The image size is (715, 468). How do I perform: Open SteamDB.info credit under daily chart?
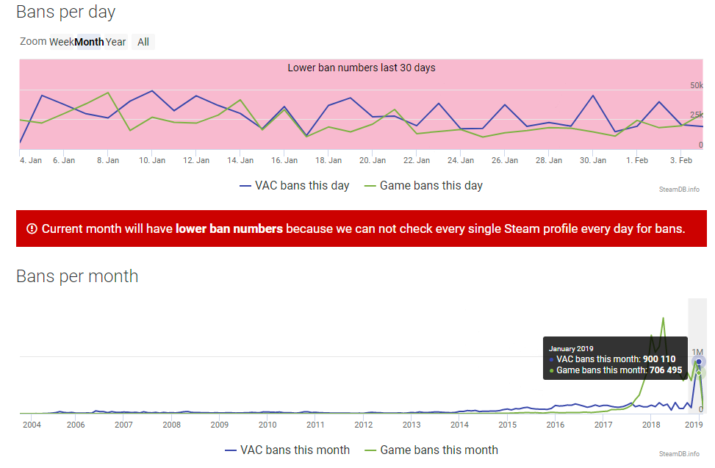pyautogui.click(x=679, y=189)
